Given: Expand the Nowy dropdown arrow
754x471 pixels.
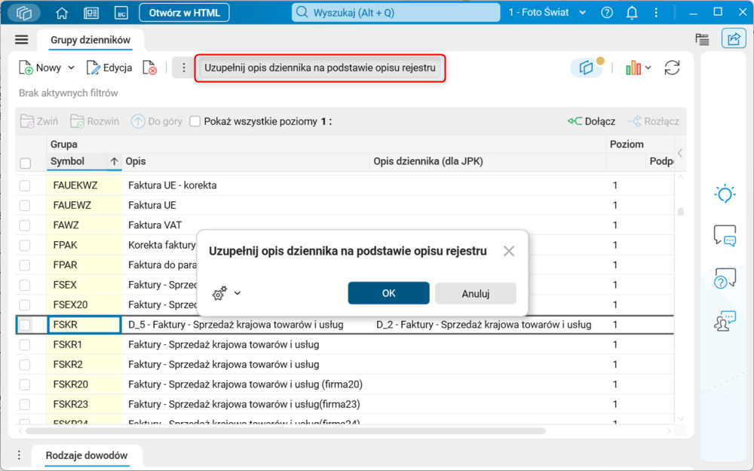Looking at the screenshot, I should pyautogui.click(x=71, y=68).
